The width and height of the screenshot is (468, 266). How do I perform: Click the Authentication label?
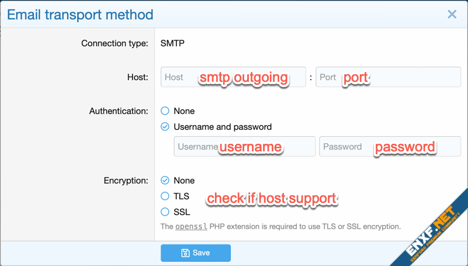coord(119,111)
